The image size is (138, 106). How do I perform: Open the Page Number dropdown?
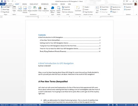[88, 12]
